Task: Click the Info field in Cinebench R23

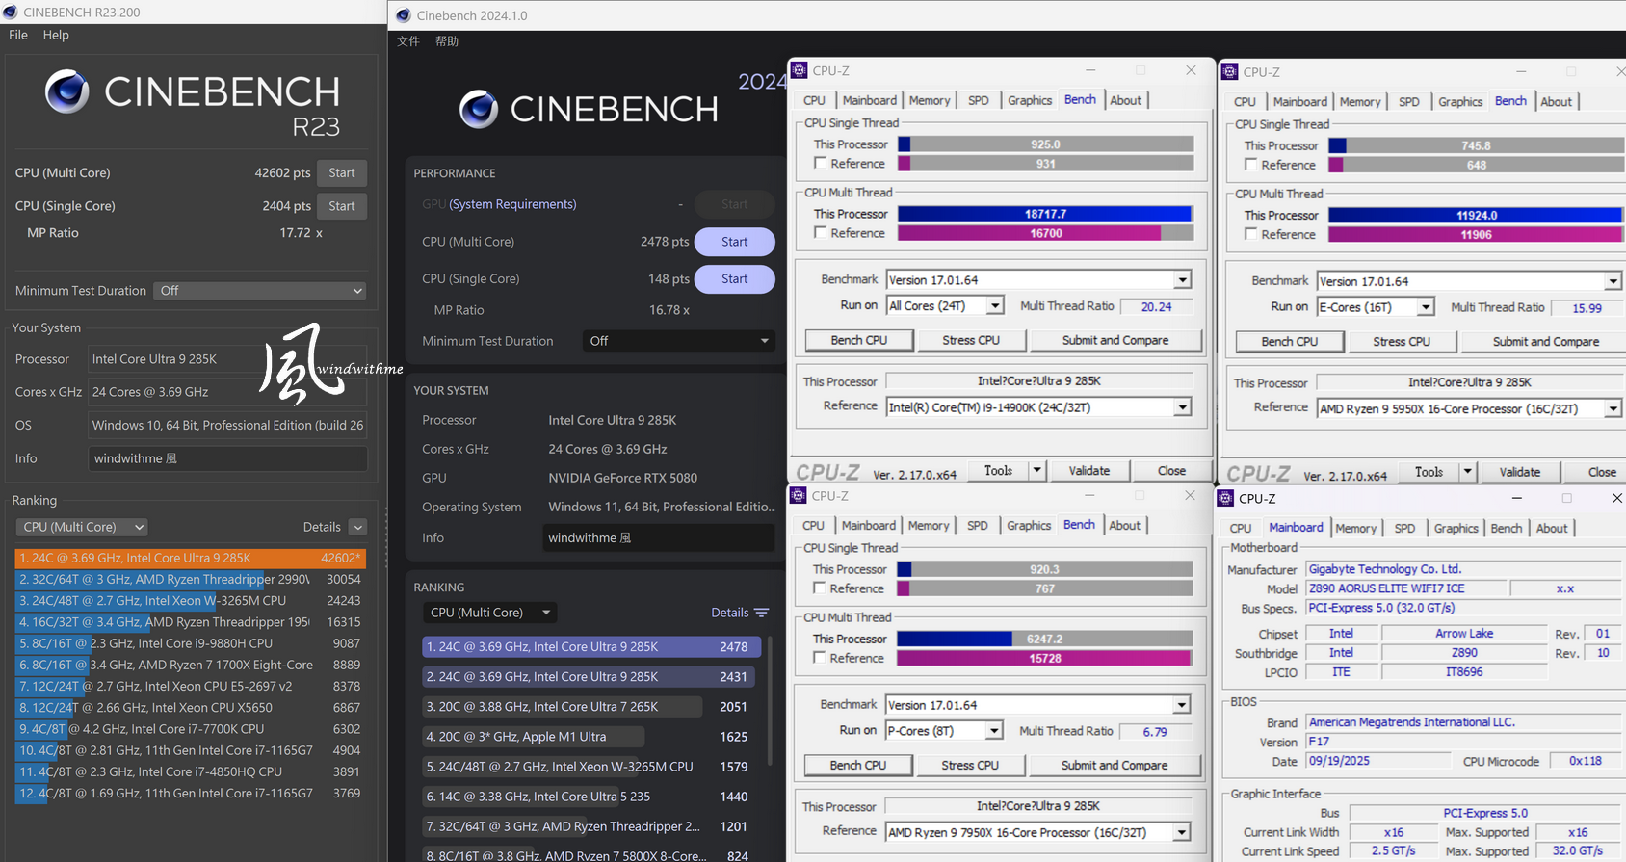Action: pyautogui.click(x=227, y=458)
